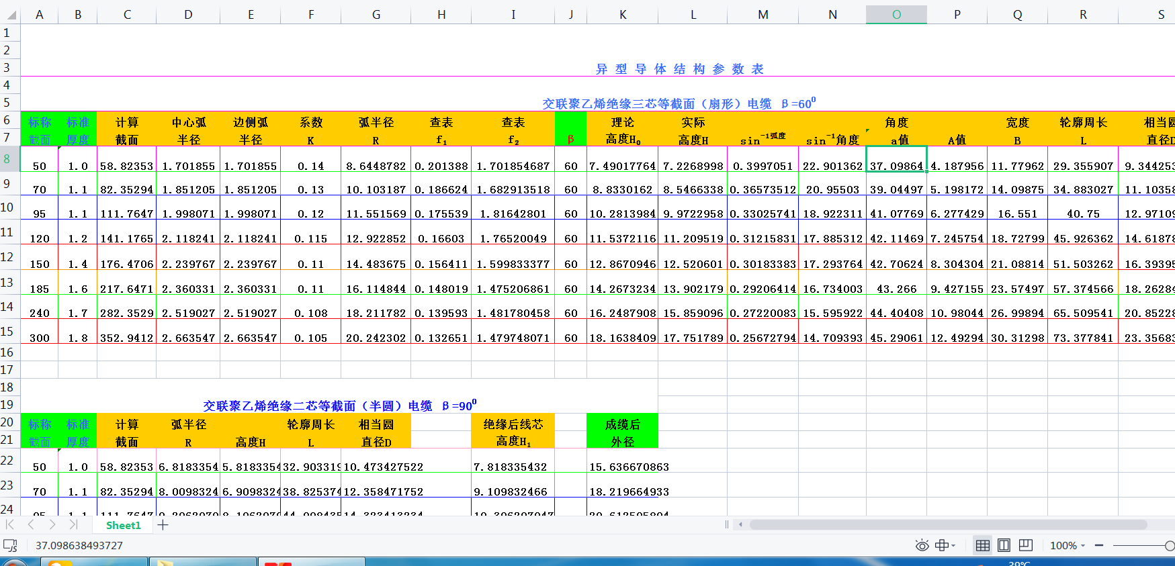Open the Sheet1 tab
The image size is (1175, 566).
pyautogui.click(x=123, y=525)
